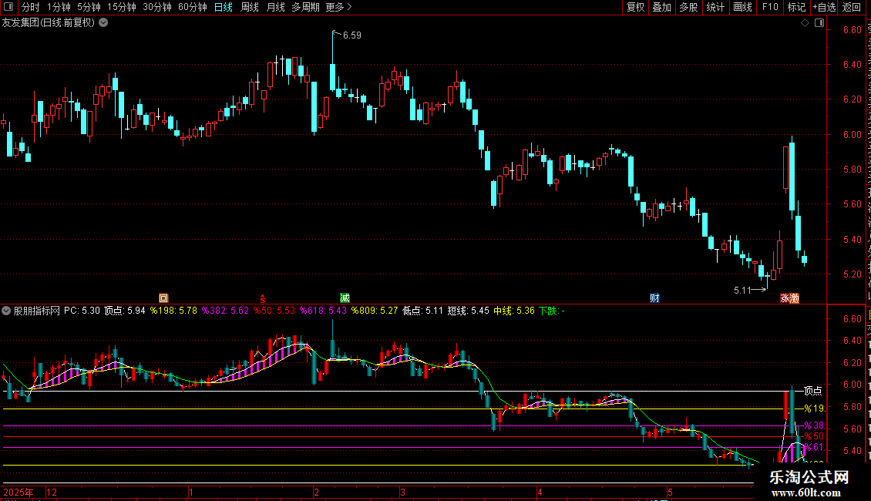Viewport: 871px width, 501px height.
Task: Click the red 涨激 marker icon
Action: tap(789, 298)
